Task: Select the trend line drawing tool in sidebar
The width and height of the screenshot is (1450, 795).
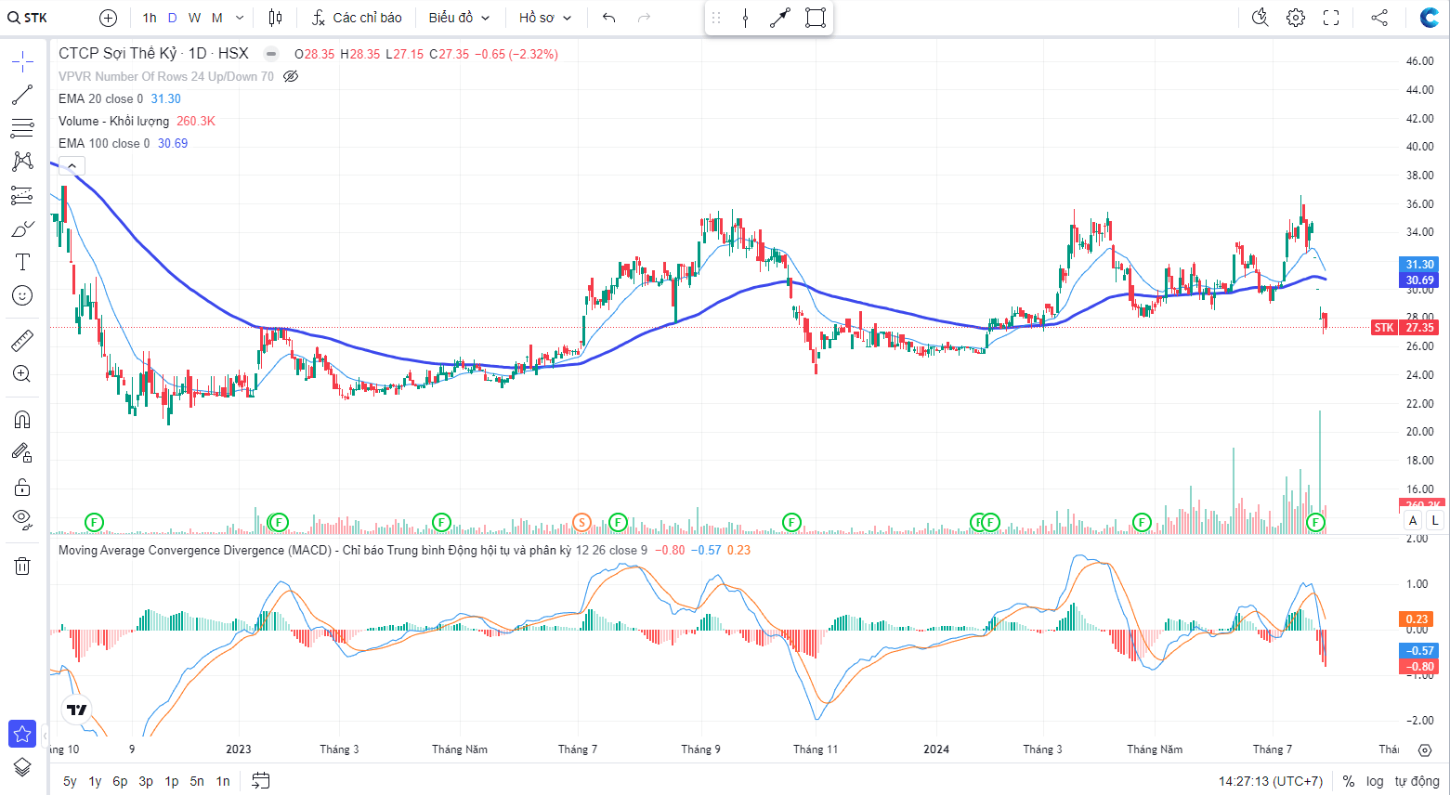Action: pos(22,95)
